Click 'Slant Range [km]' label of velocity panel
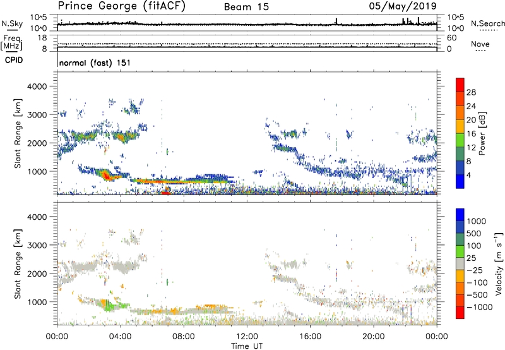 point(18,264)
